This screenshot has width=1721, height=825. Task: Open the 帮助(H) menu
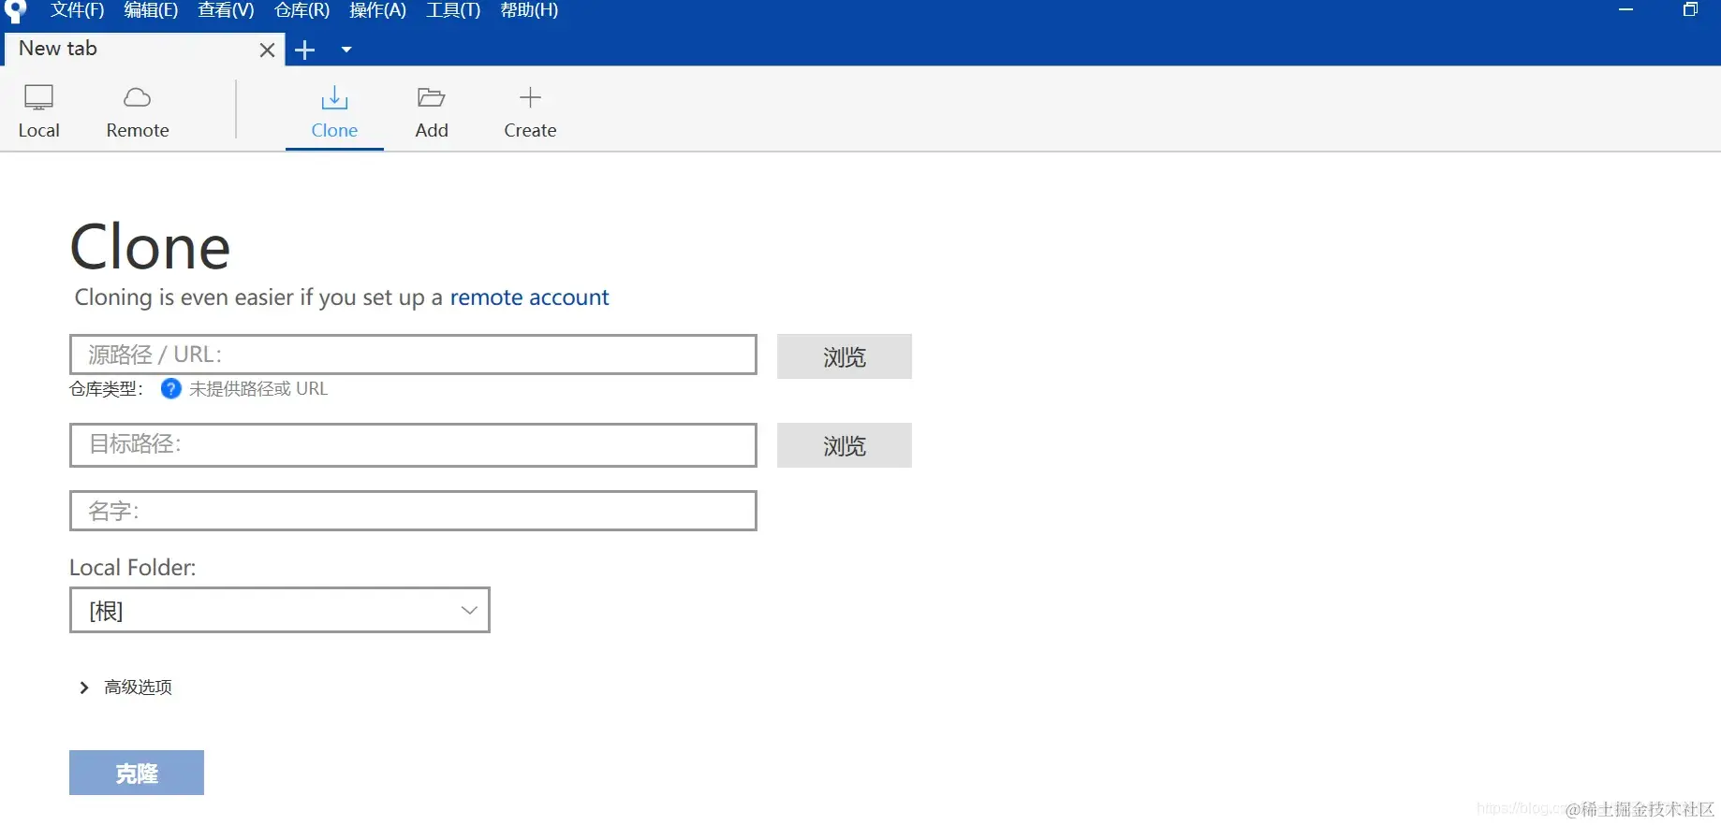click(529, 10)
